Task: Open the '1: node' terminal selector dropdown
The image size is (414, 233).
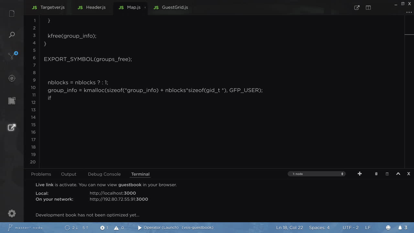Action: pos(316,174)
